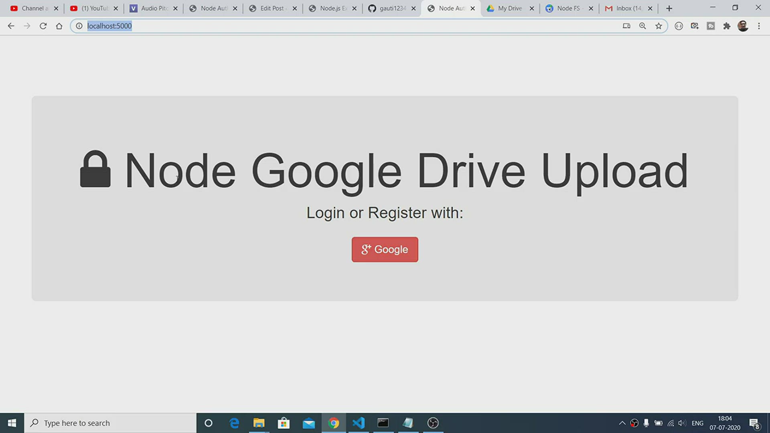Open the notifications action center
770x433 pixels.
click(x=754, y=423)
